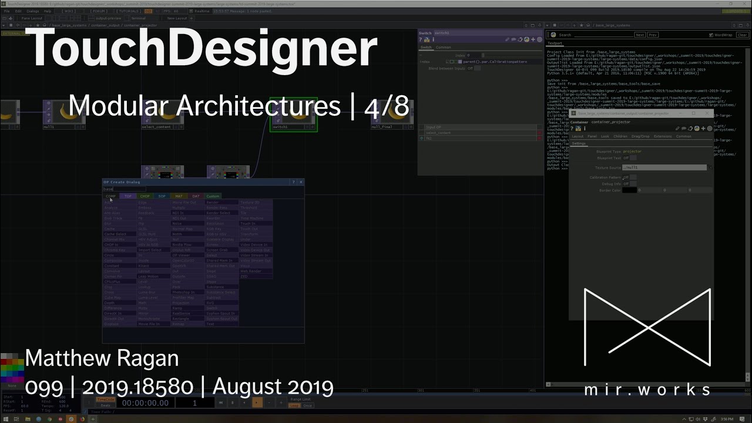The image size is (752, 423).
Task: Select DAT tab in OP Create Dialog
Action: coord(196,196)
